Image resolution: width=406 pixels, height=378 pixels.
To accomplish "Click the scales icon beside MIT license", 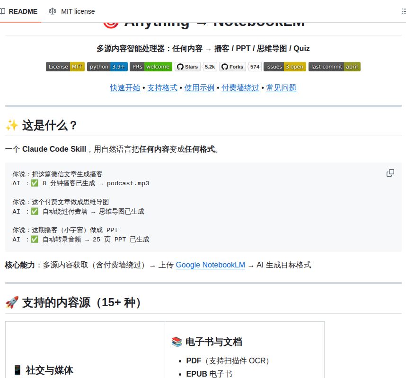I will pyautogui.click(x=53, y=11).
